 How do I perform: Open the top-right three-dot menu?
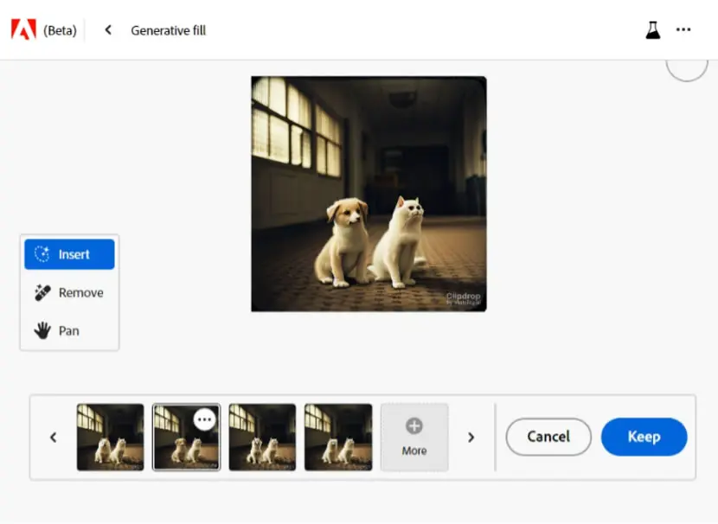click(x=683, y=29)
